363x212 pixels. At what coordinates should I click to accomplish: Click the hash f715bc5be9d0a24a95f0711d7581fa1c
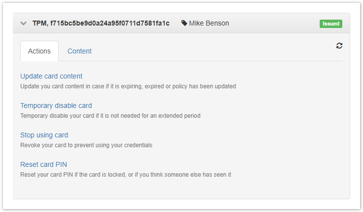point(109,23)
